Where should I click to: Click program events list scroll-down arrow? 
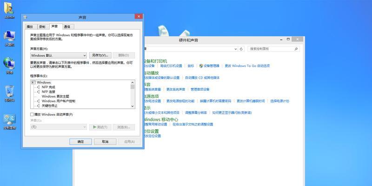click(x=133, y=106)
